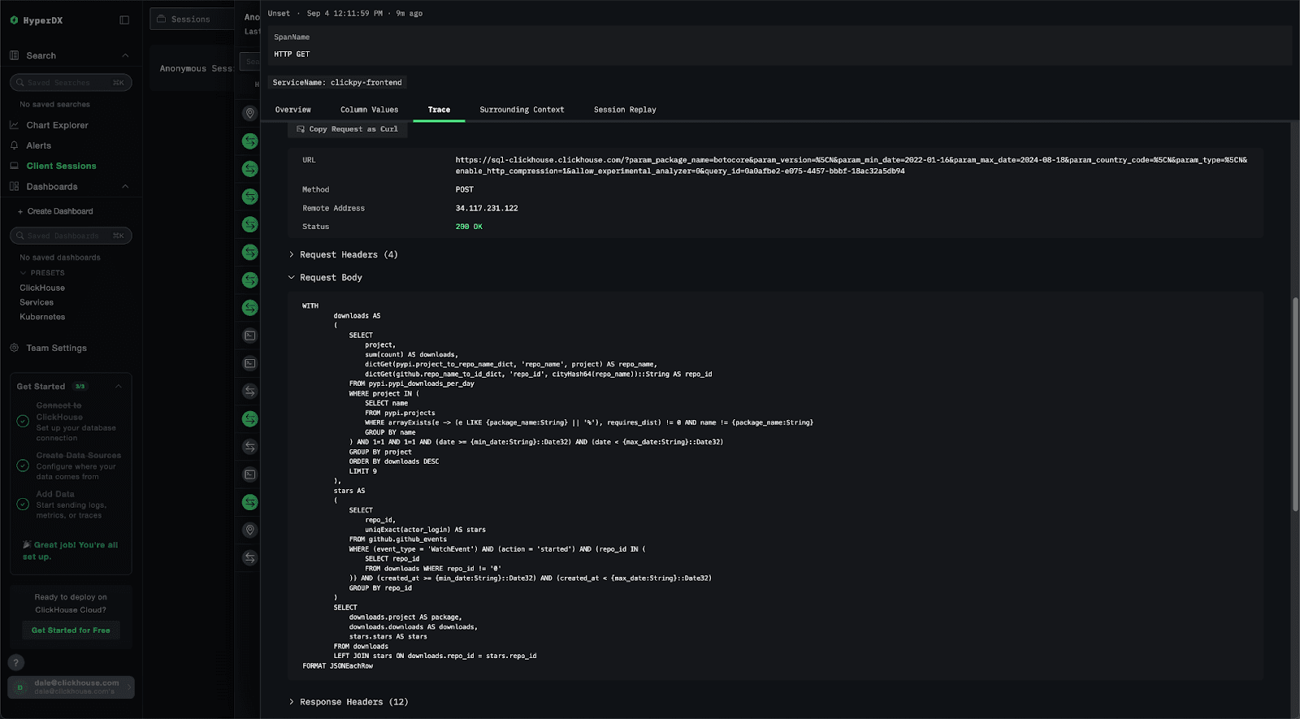Open Team Settings gear item

click(x=56, y=348)
